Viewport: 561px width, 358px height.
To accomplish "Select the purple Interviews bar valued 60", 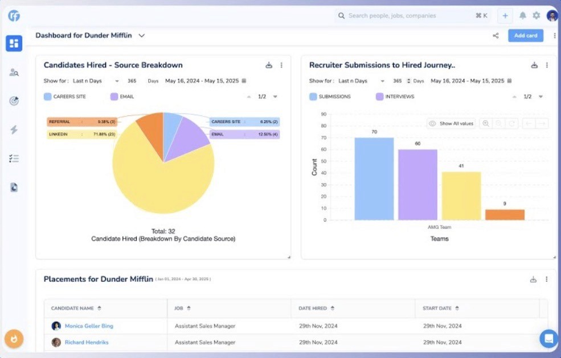I will tap(417, 185).
